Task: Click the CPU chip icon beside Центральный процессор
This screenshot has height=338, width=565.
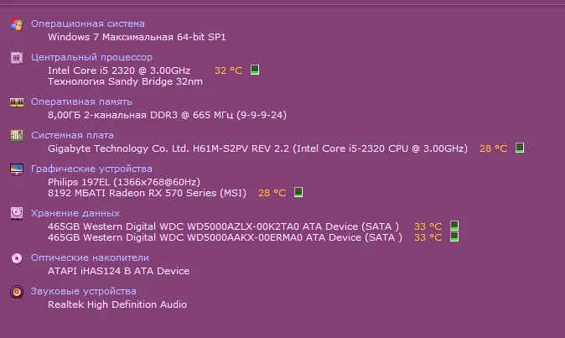Action: [x=16, y=58]
